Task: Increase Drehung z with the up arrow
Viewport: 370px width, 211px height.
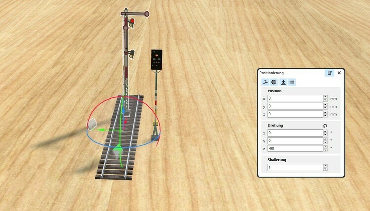Action: pyautogui.click(x=325, y=147)
